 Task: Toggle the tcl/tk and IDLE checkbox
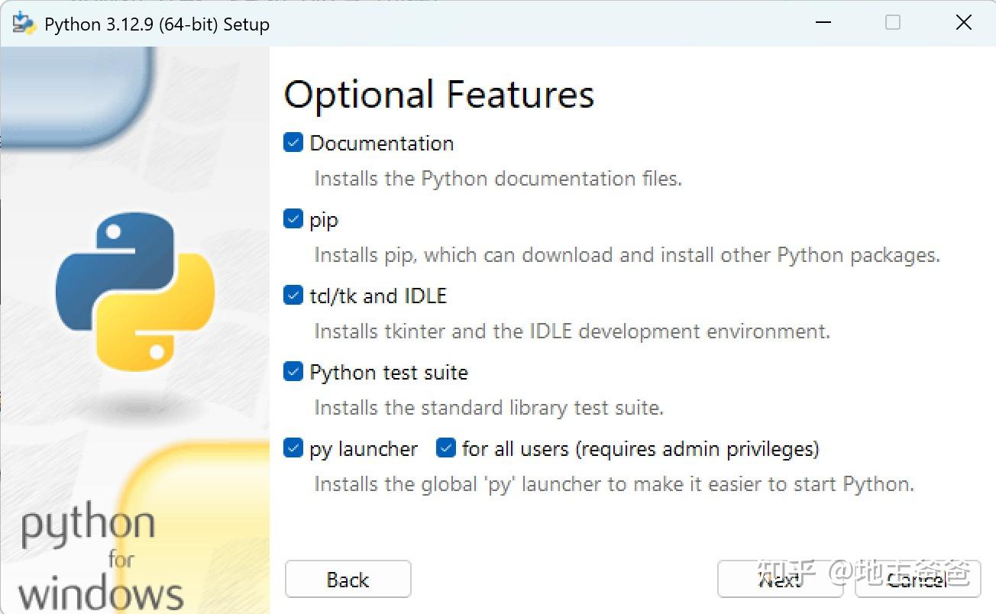click(x=293, y=295)
